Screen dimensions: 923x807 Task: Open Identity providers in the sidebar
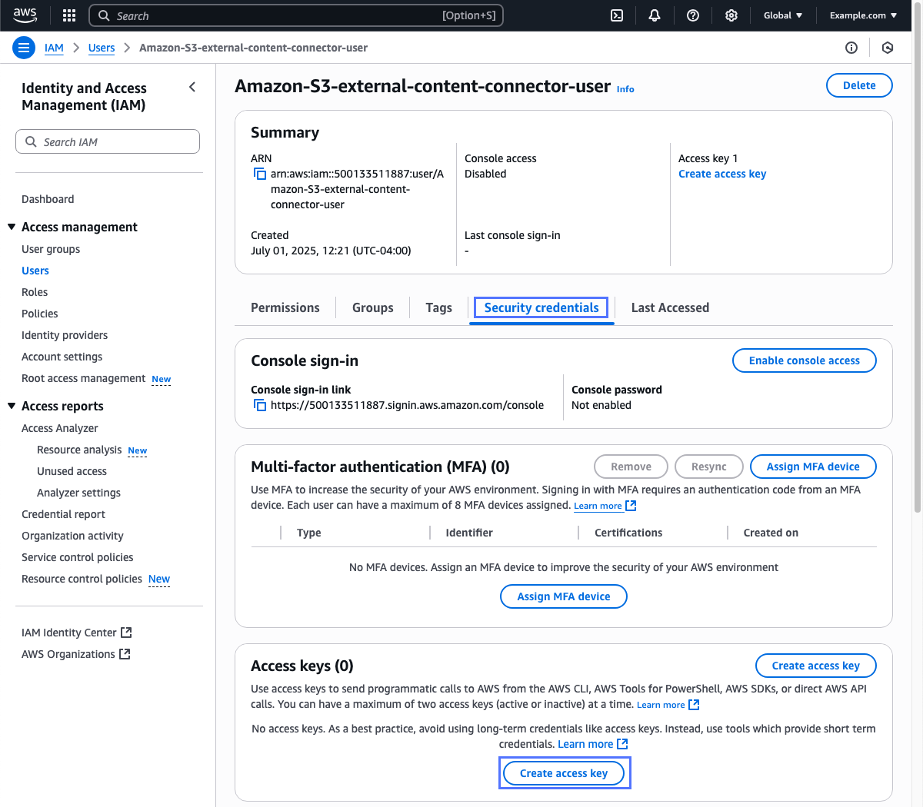65,335
